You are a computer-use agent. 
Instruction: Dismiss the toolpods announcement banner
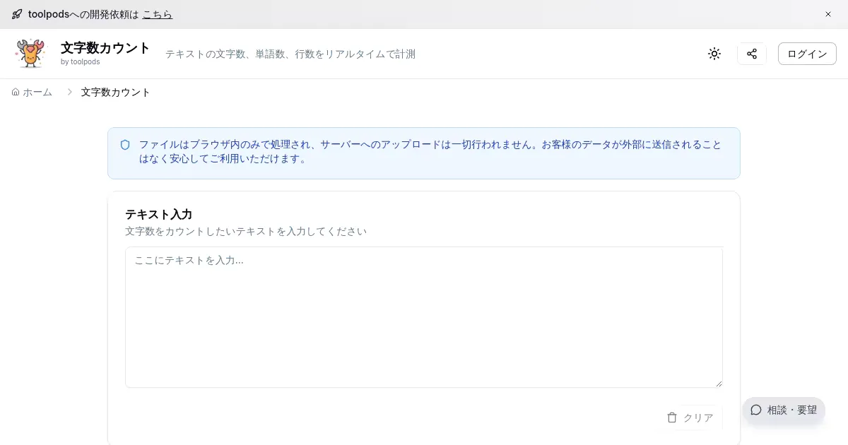(x=828, y=14)
